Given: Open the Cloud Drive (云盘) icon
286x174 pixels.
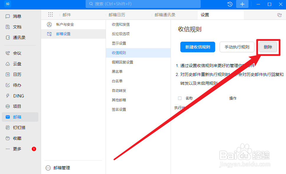Looking at the screenshot, I should click(x=15, y=64).
